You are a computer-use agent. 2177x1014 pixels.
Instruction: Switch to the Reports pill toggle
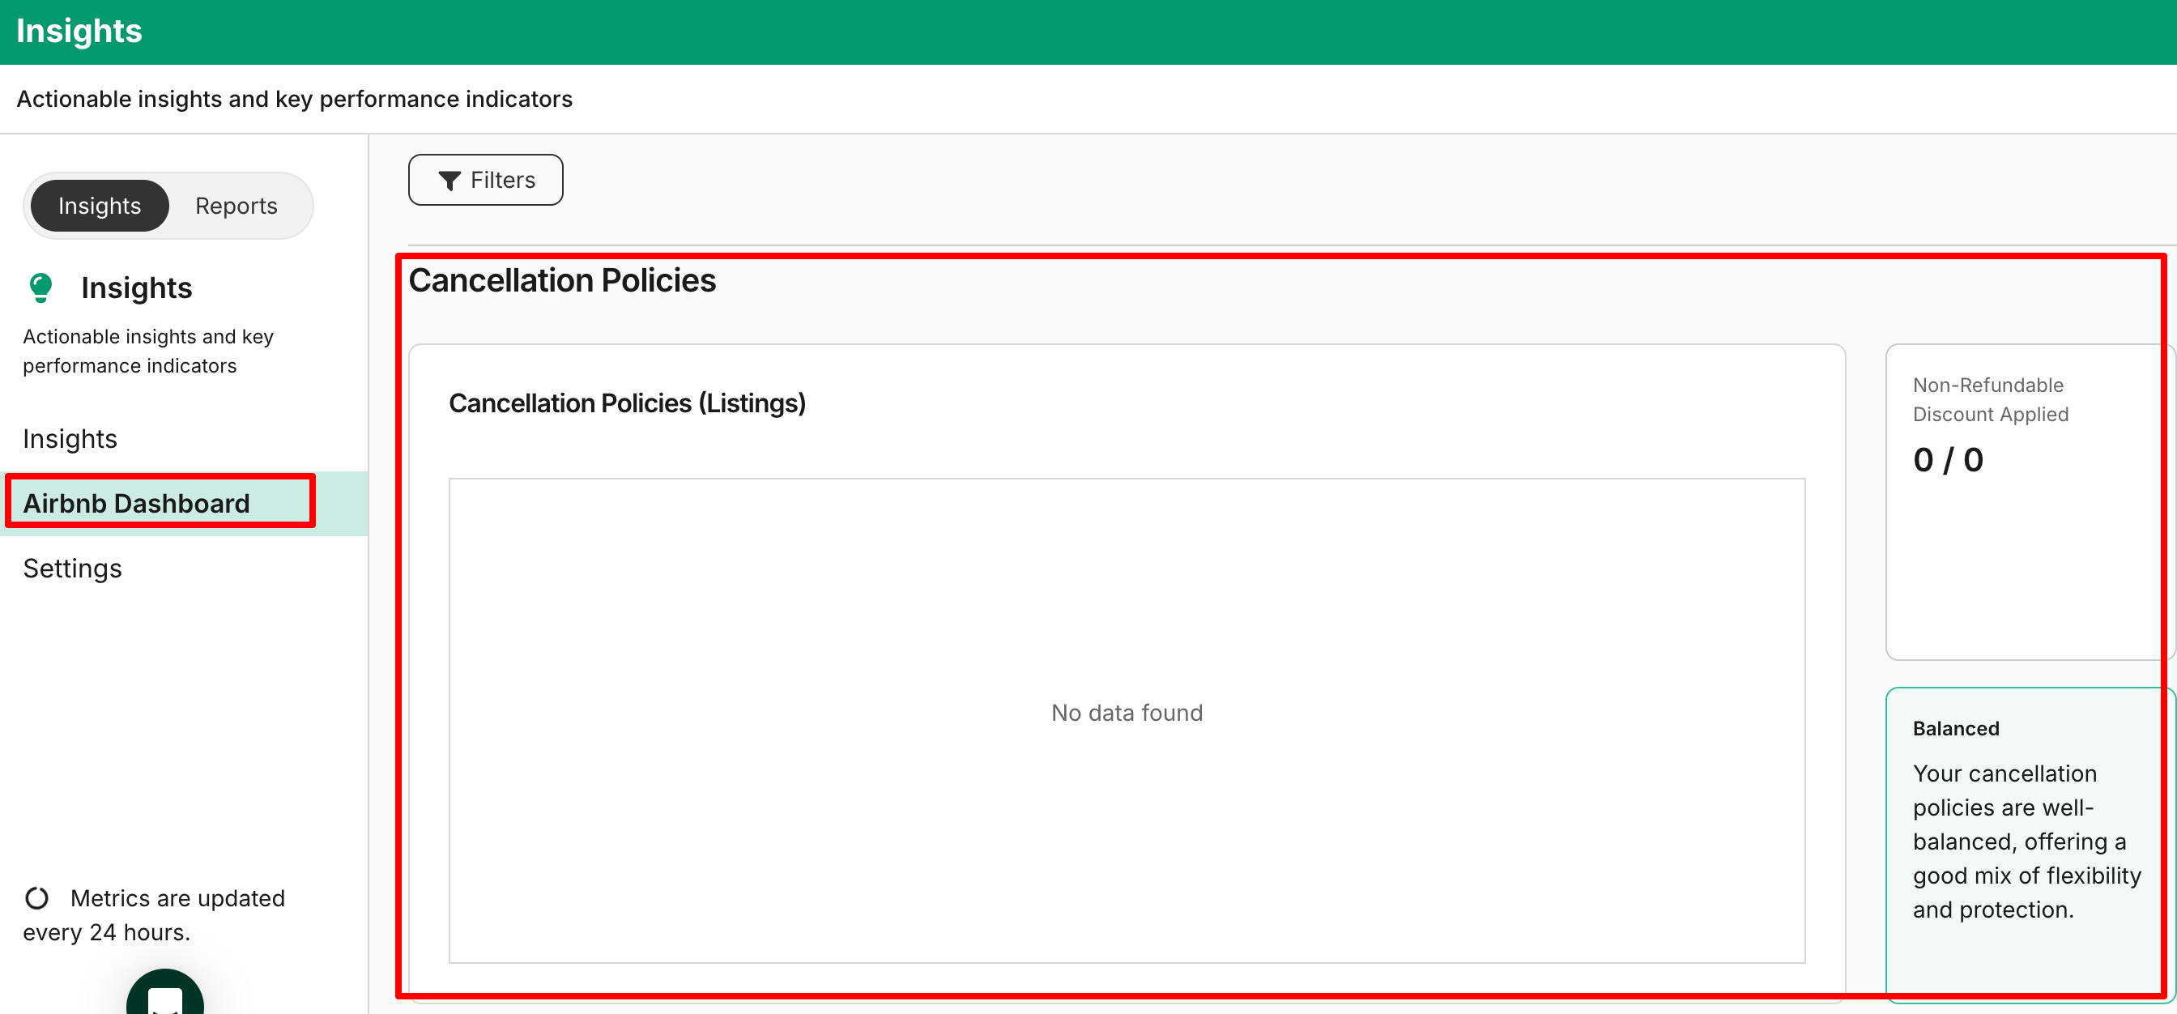[236, 206]
